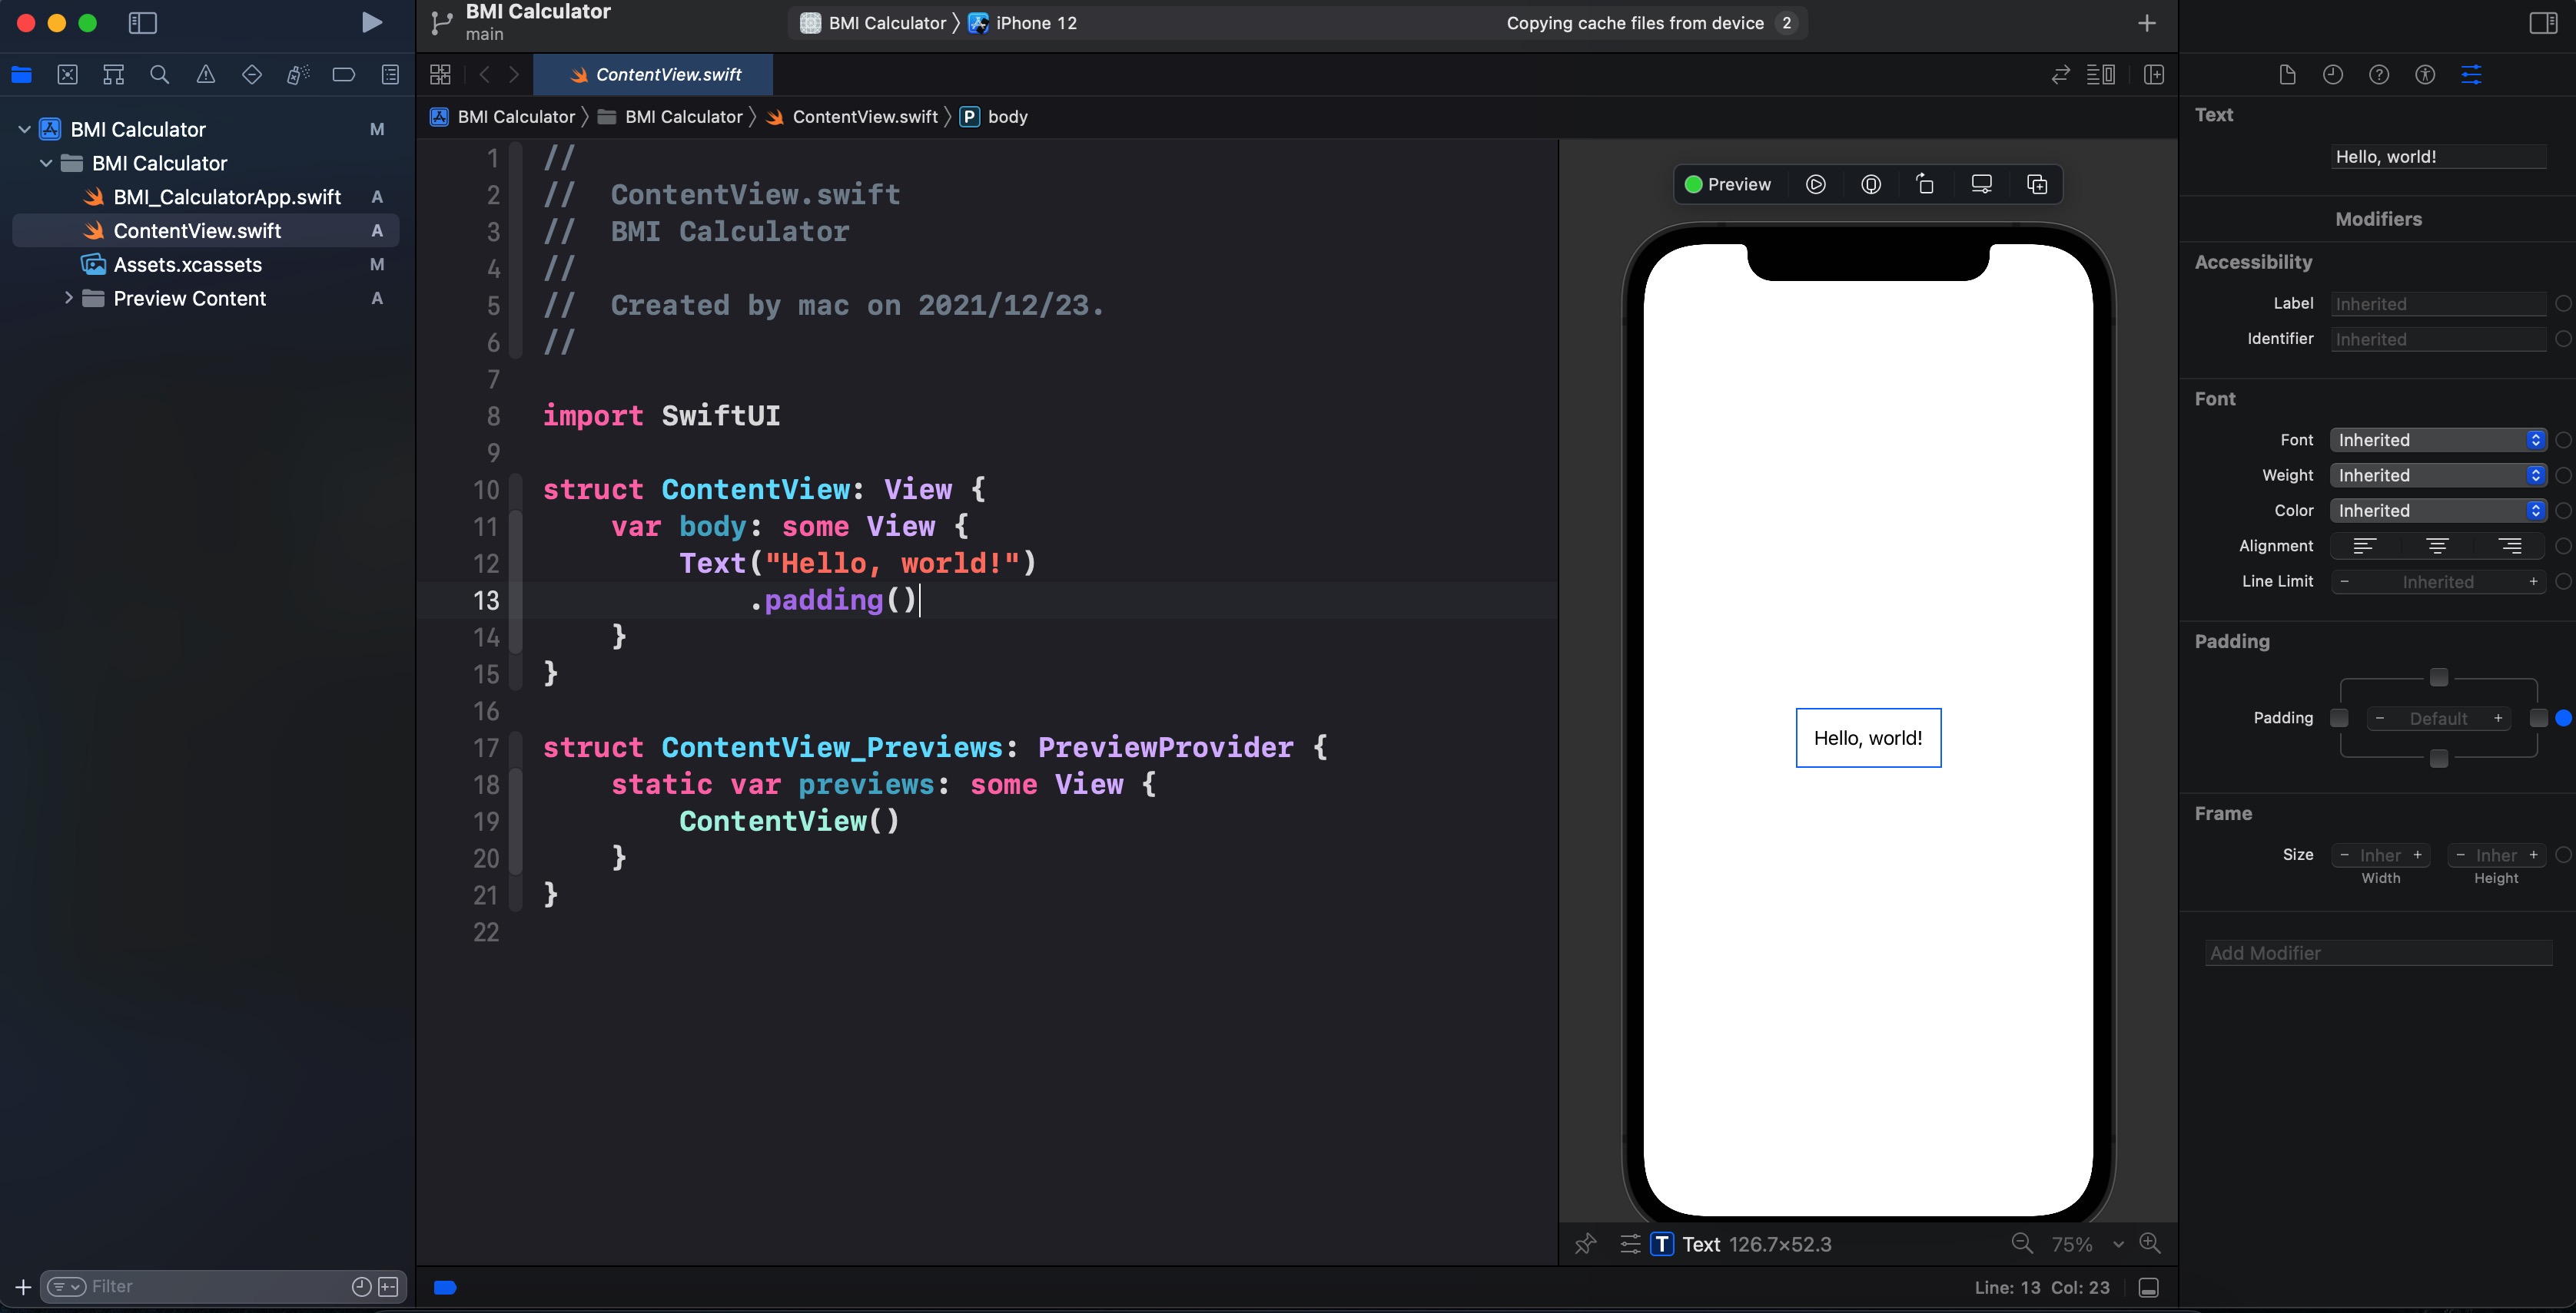This screenshot has height=1313, width=2576.
Task: Select ContentView.swift in file navigator
Action: 196,231
